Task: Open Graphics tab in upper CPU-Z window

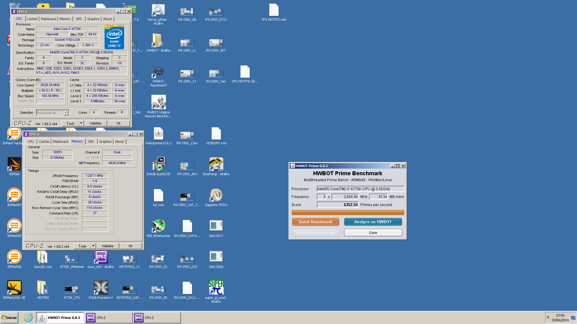Action: pos(93,19)
